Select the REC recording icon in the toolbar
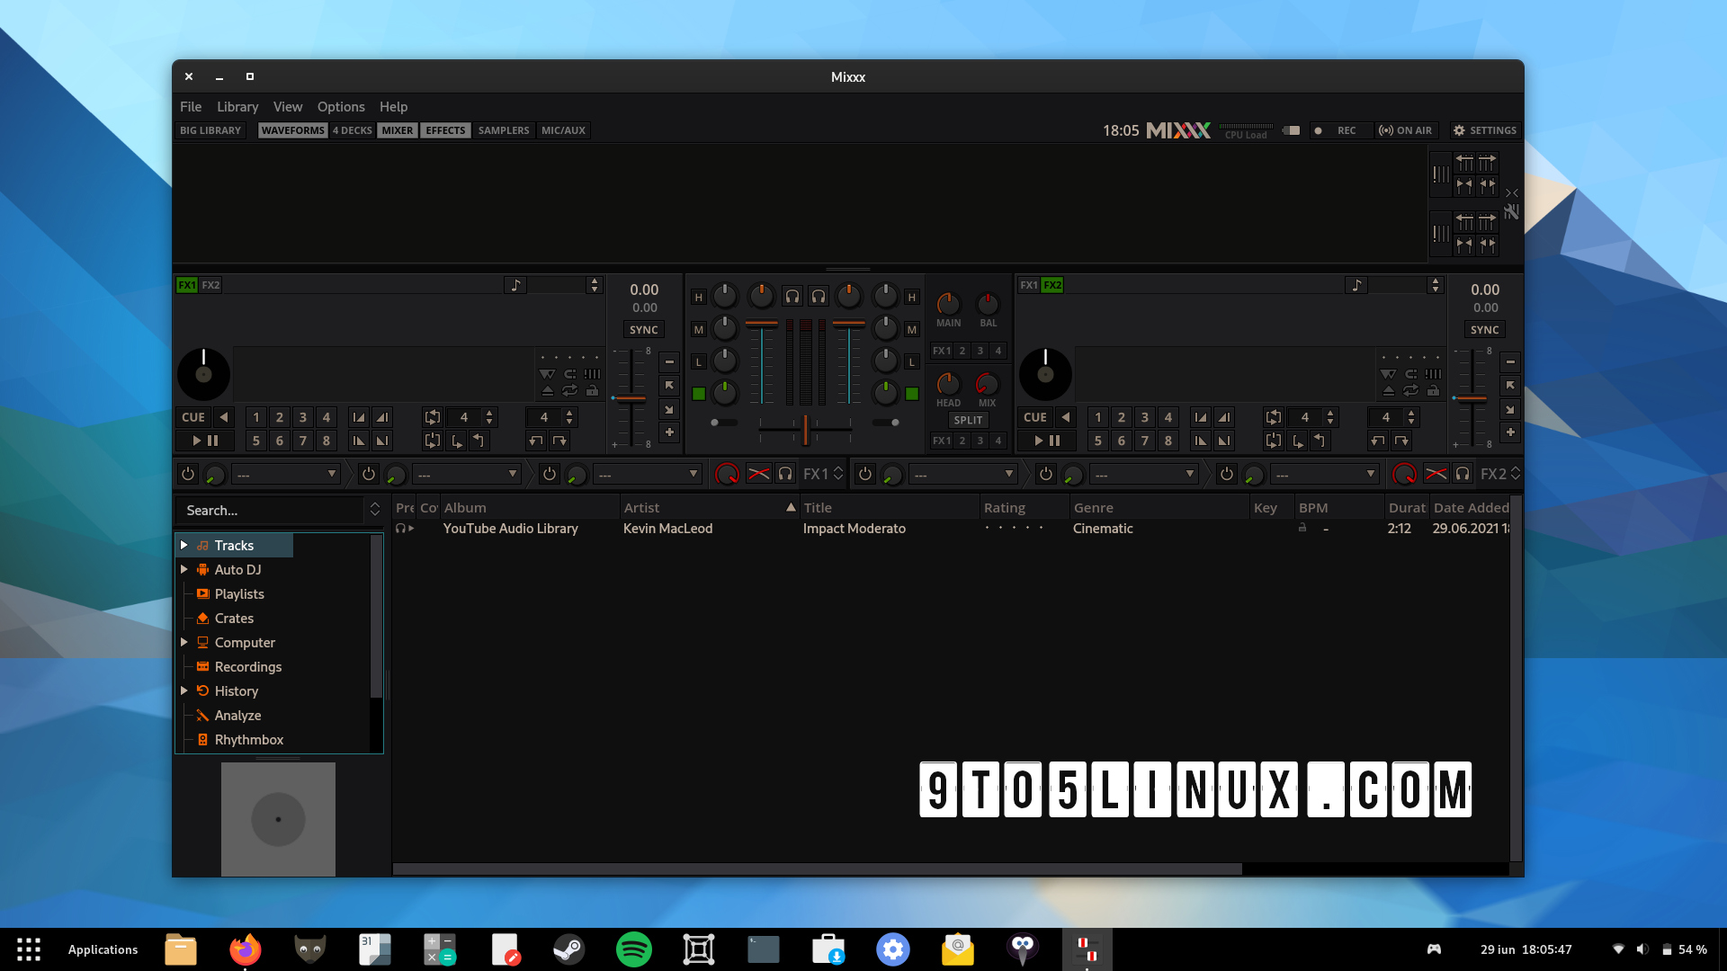Viewport: 1727px width, 971px height. (1319, 130)
